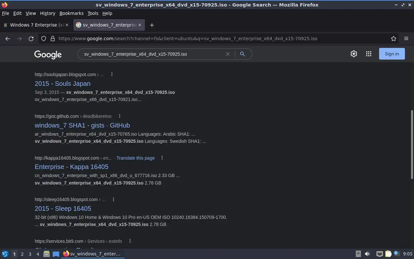414x259 pixels.
Task: Open Google quick settings gear
Action: pos(354,54)
